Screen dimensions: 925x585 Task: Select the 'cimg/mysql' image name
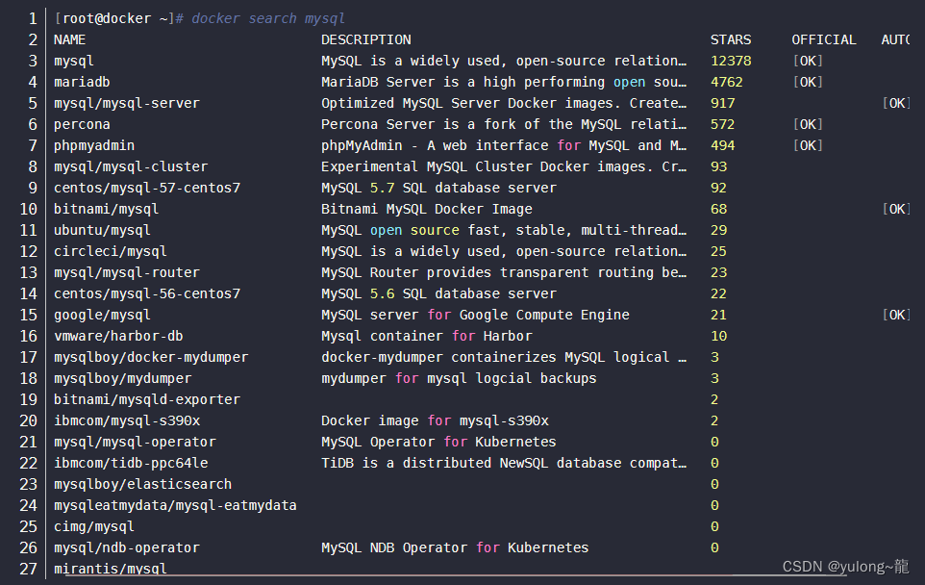coord(94,527)
